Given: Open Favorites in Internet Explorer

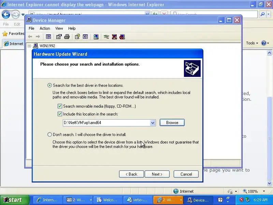Looking at the screenshot, I should (x=13, y=33).
